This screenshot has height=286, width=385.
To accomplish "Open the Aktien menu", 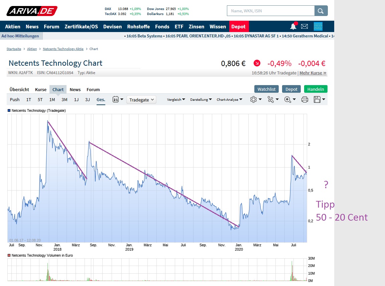I will point(13,26).
